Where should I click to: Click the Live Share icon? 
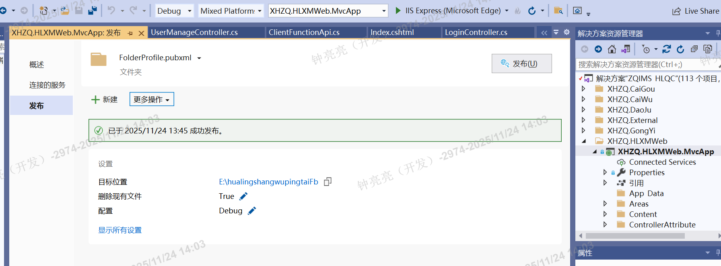[676, 11]
